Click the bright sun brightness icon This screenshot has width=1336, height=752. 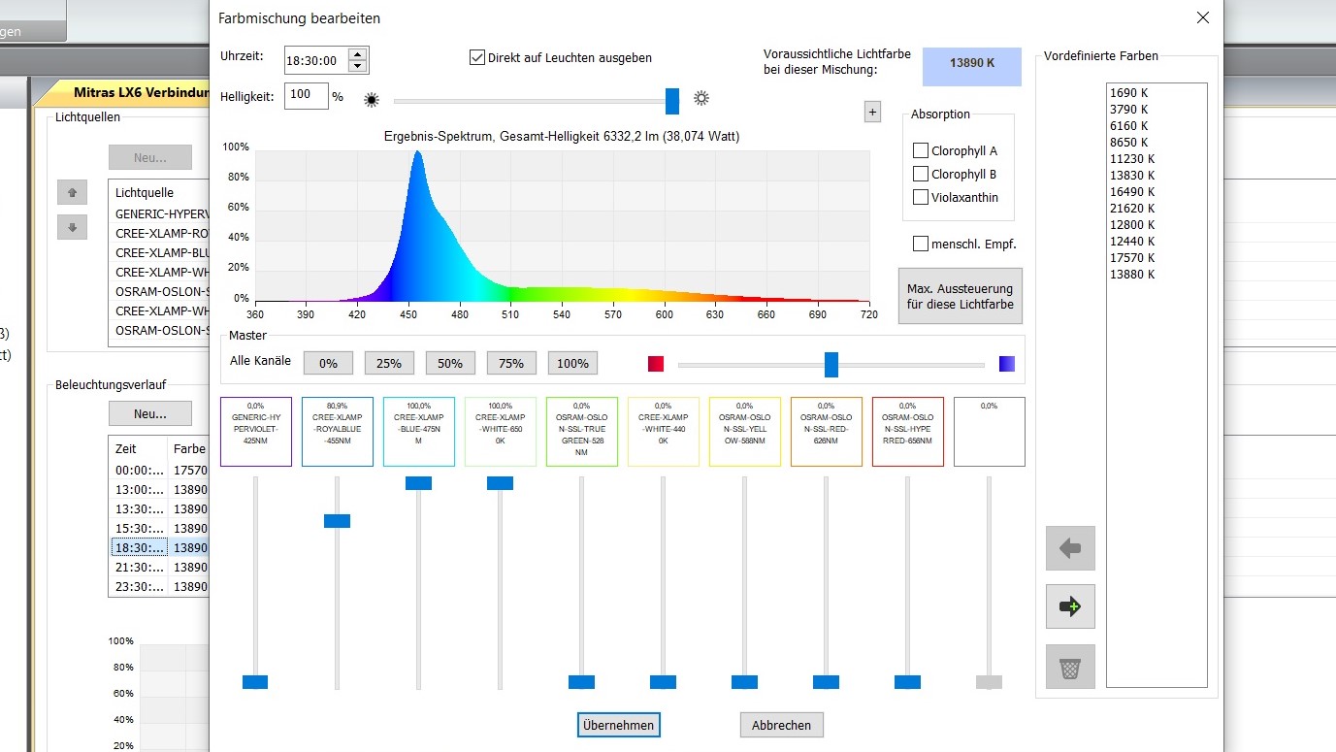pos(701,98)
